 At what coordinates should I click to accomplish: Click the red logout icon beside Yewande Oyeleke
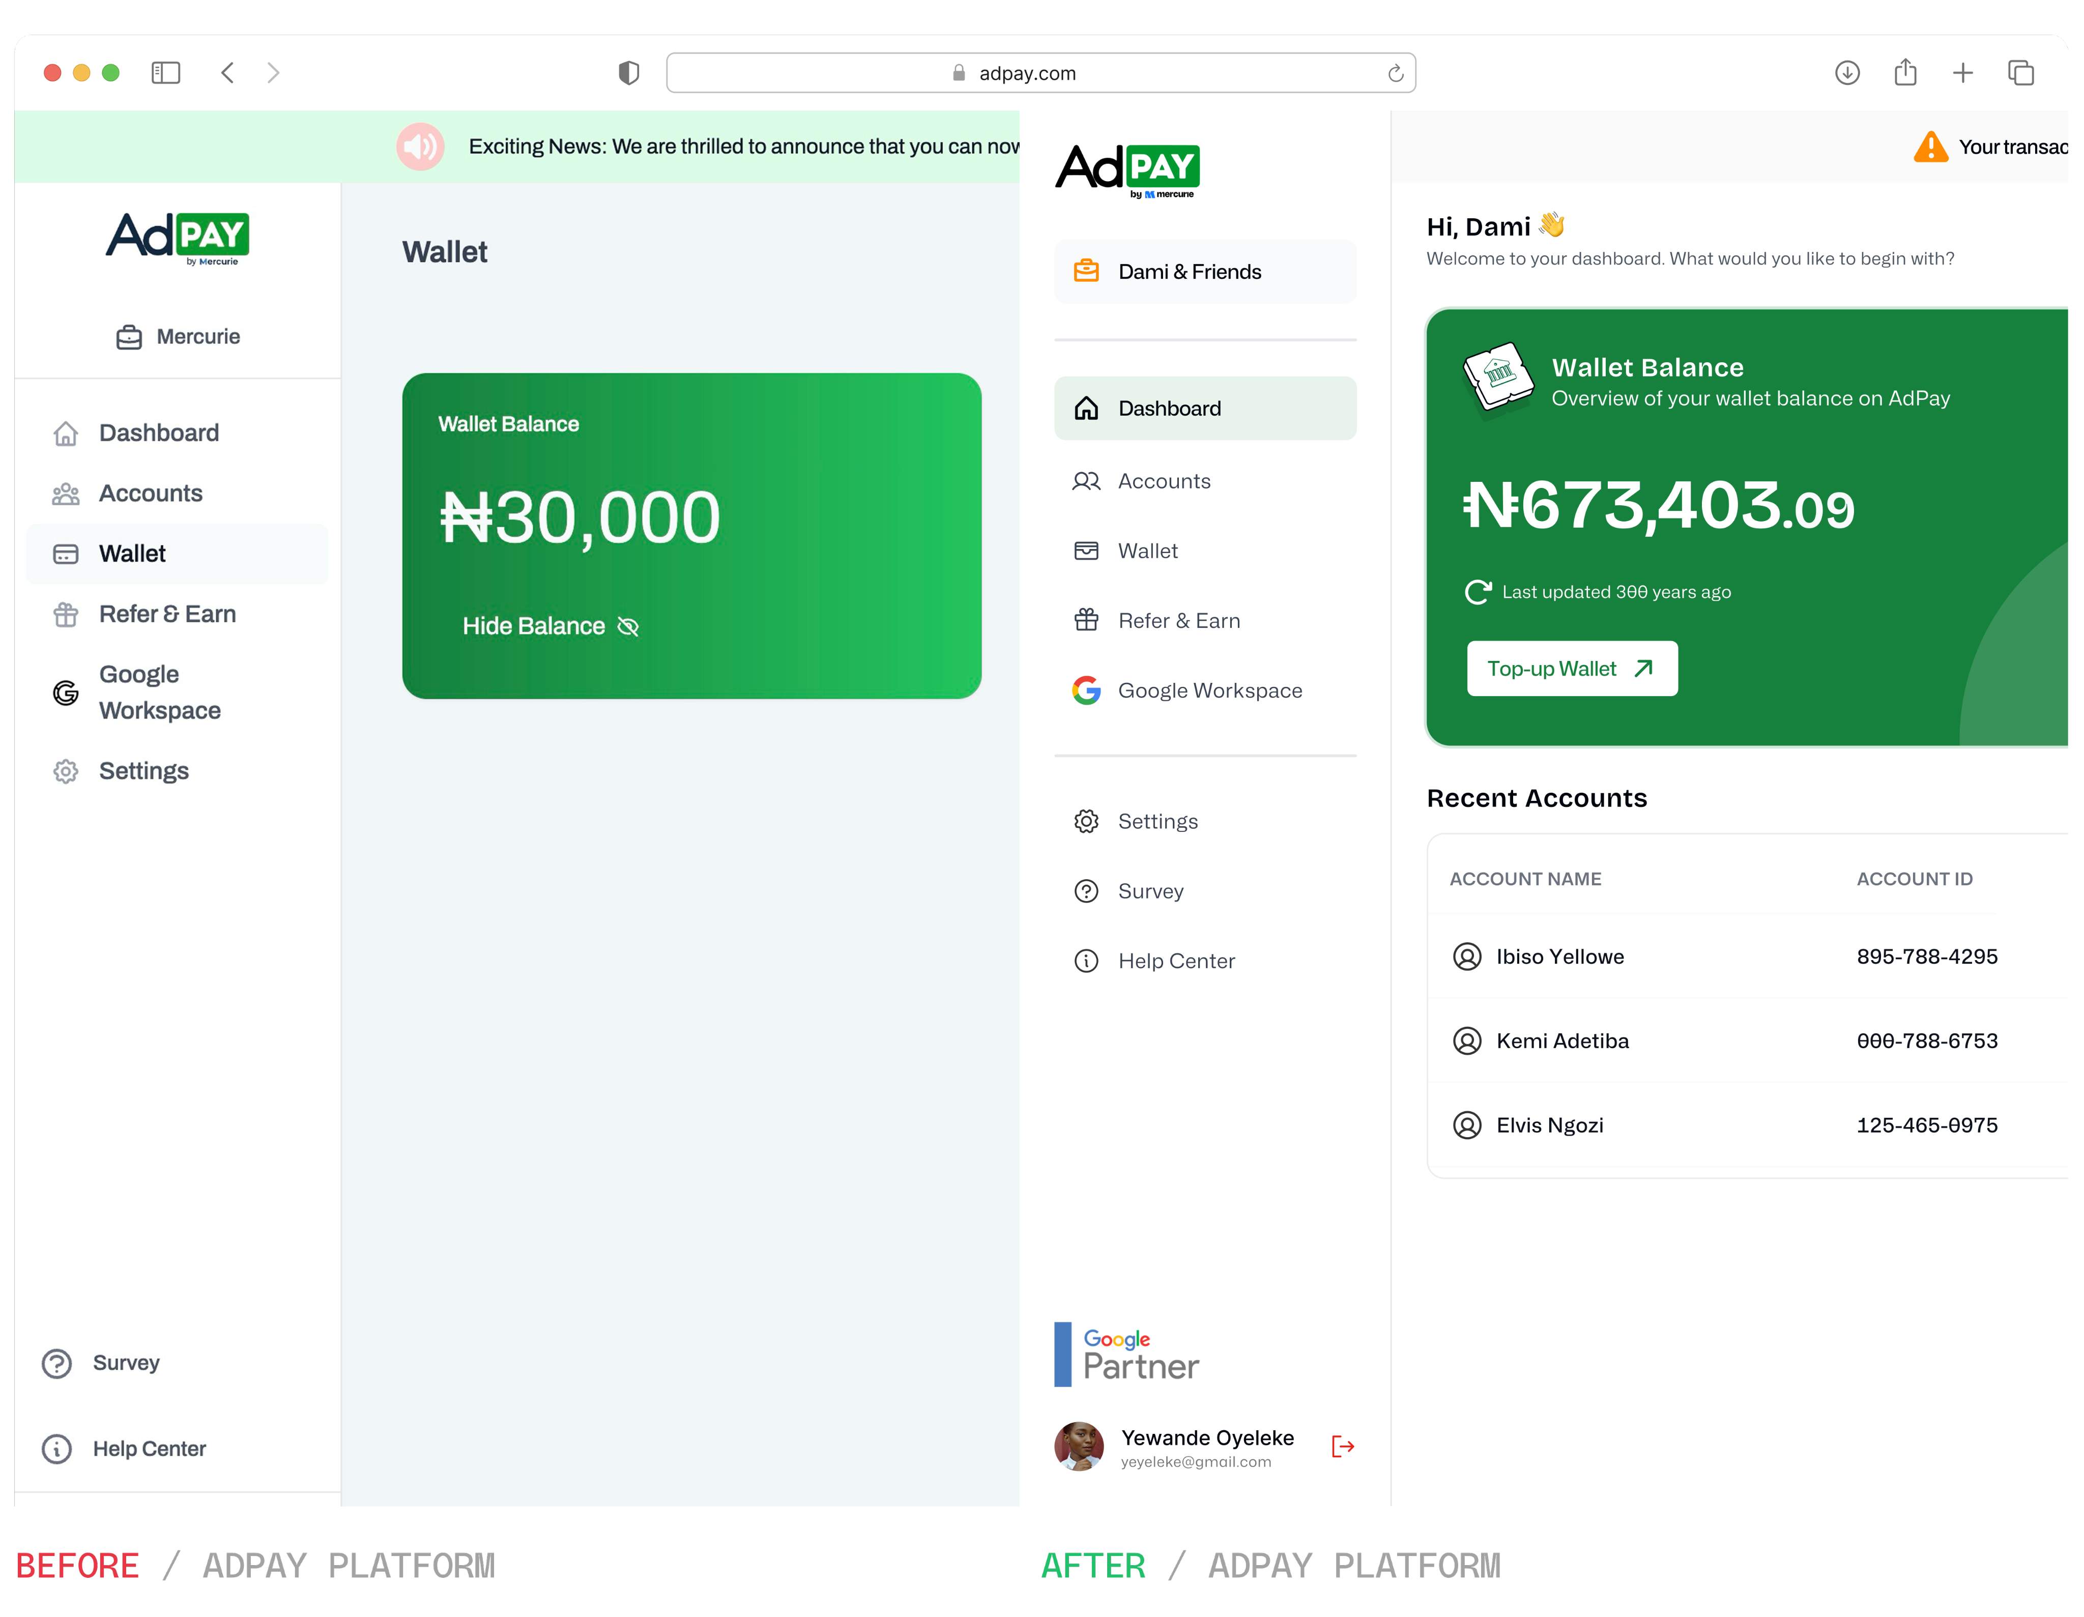coord(1343,1446)
